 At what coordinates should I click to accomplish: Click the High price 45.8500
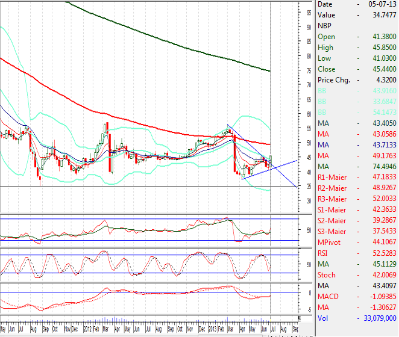coord(381,48)
